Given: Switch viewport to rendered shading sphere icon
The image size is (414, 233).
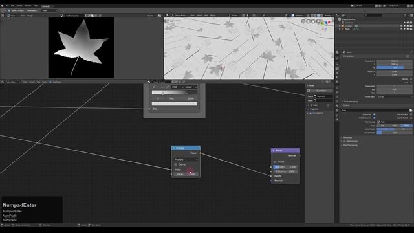Looking at the screenshot, I should (321, 16).
